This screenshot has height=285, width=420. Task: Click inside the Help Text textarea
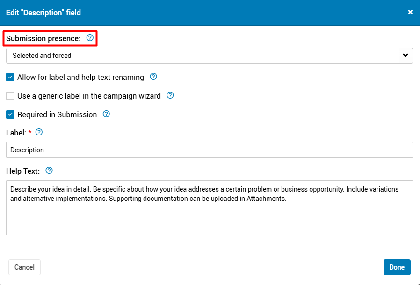pyautogui.click(x=210, y=208)
